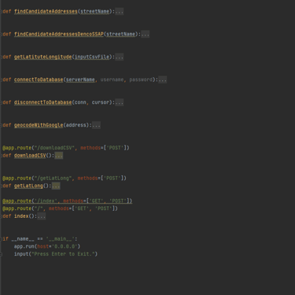Screen dimensions: 295x295
Task: Click the serverName parameter
Action: (80, 79)
